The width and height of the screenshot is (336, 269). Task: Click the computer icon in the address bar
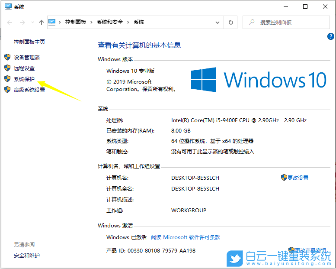pos(52,22)
